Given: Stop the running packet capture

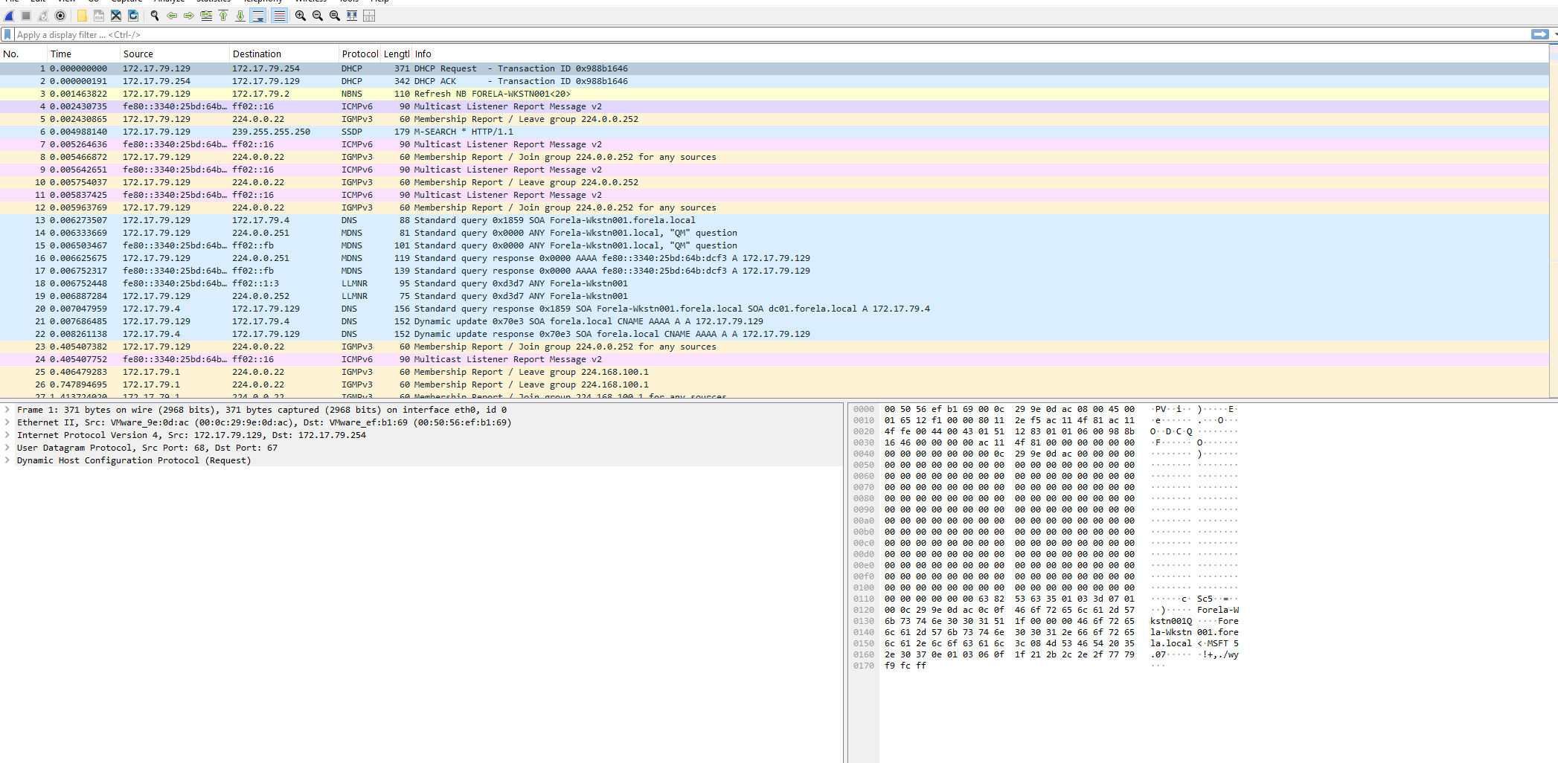Looking at the screenshot, I should (x=26, y=16).
